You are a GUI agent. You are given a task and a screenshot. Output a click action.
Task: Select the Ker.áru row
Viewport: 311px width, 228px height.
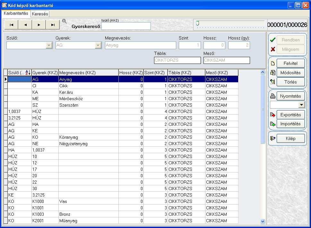pyautogui.click(x=123, y=92)
